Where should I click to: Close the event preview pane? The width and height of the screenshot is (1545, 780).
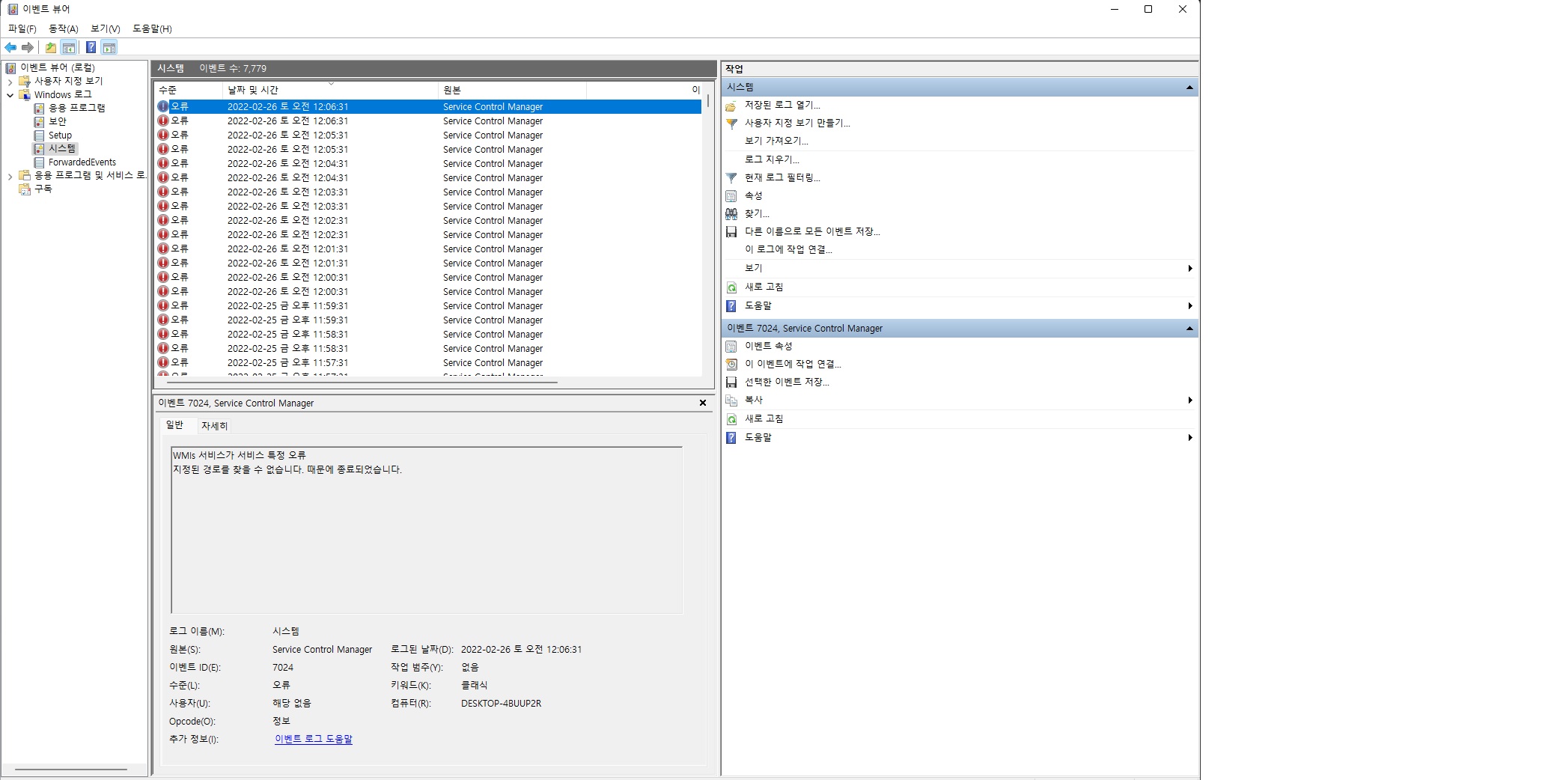coord(703,403)
